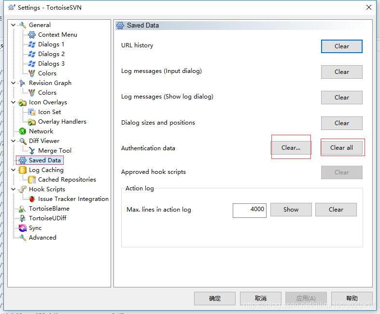This screenshot has width=380, height=314.
Task: Click the Icon Set icon
Action: pos(32,112)
